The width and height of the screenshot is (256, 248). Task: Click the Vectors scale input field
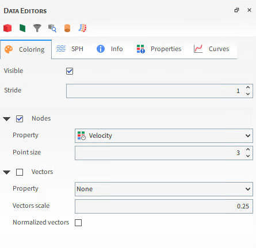coord(164,206)
